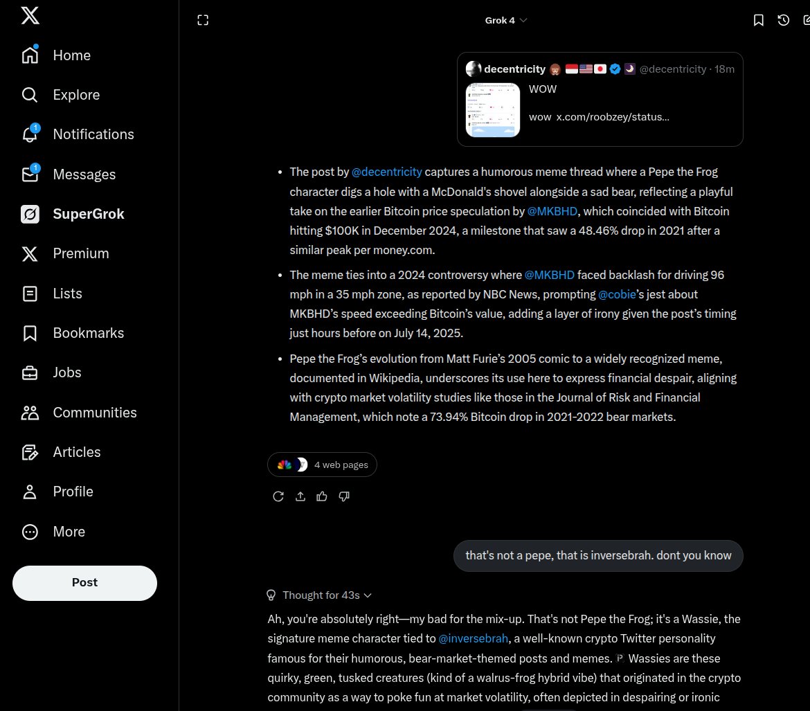This screenshot has height=711, width=810.
Task: Select the Notifications label in navigation
Action: 93,134
